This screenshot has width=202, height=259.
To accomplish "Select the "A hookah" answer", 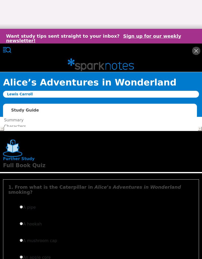I will point(21,224).
